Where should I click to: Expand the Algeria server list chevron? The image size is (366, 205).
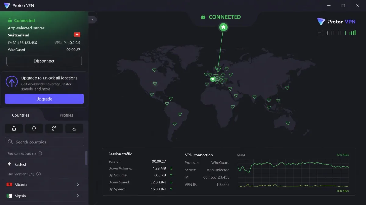(78, 196)
